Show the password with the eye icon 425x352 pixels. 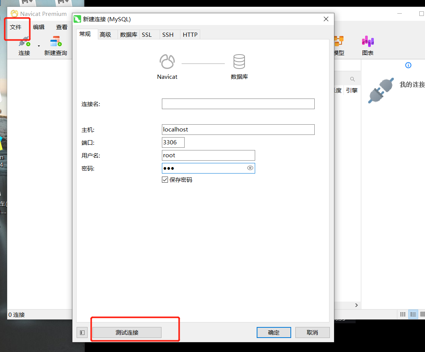pyautogui.click(x=250, y=168)
